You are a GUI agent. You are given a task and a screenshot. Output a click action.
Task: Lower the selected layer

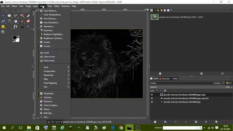click(x=186, y=122)
